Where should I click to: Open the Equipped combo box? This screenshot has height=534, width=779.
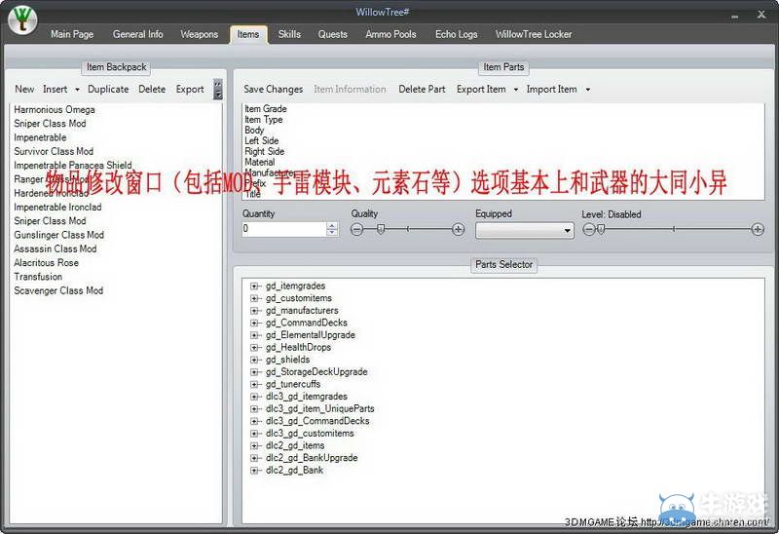click(x=524, y=230)
